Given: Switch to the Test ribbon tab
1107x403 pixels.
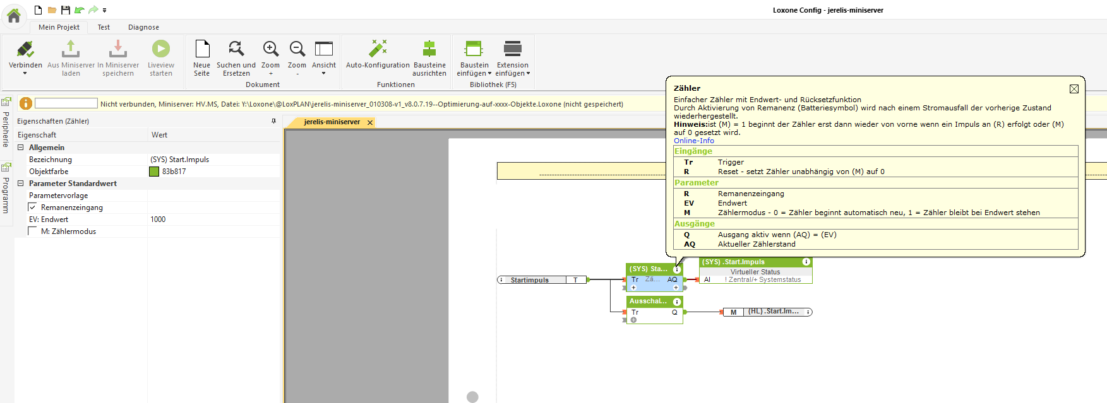Looking at the screenshot, I should [x=104, y=27].
